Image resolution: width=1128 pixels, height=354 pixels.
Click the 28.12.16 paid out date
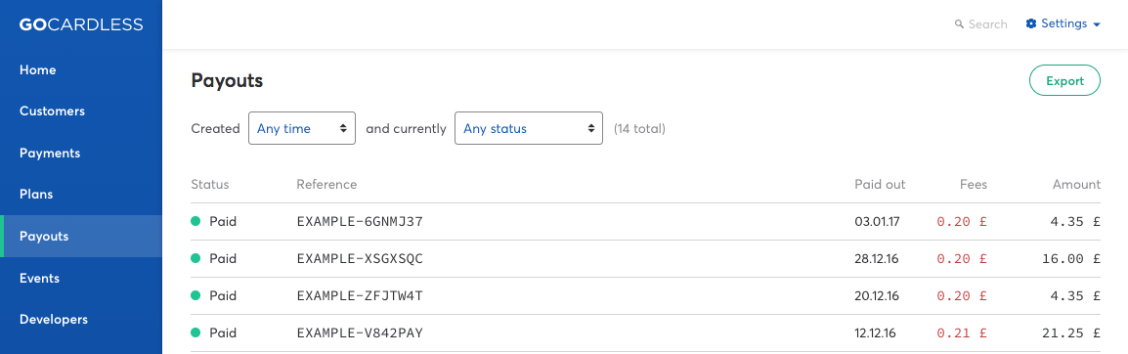pos(876,258)
